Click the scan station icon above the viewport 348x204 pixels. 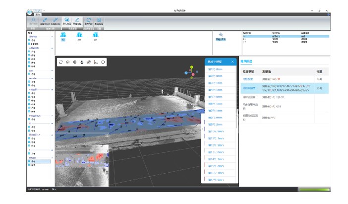click(221, 36)
